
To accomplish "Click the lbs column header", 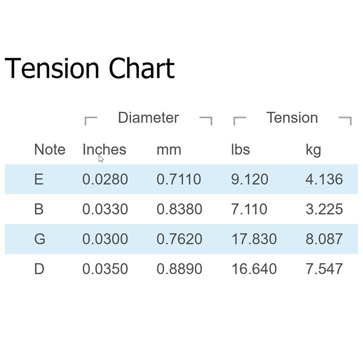I will (241, 149).
